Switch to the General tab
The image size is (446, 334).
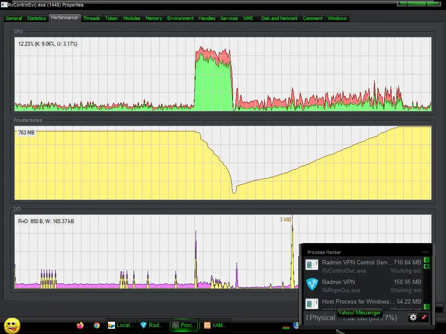14,18
